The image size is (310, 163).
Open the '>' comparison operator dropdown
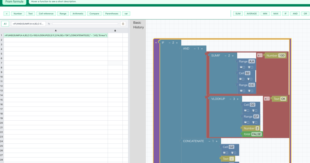(x=260, y=56)
